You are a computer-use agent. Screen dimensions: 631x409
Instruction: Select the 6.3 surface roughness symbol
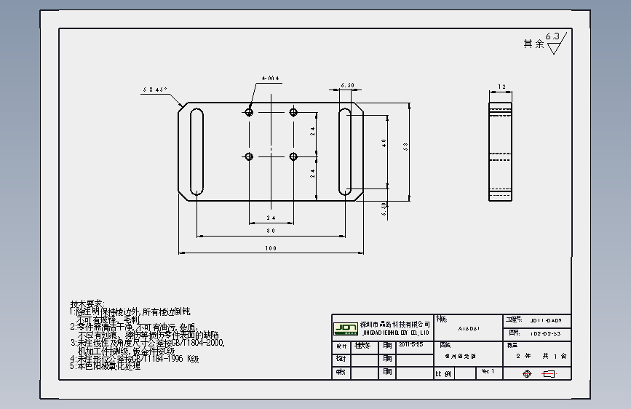point(557,43)
